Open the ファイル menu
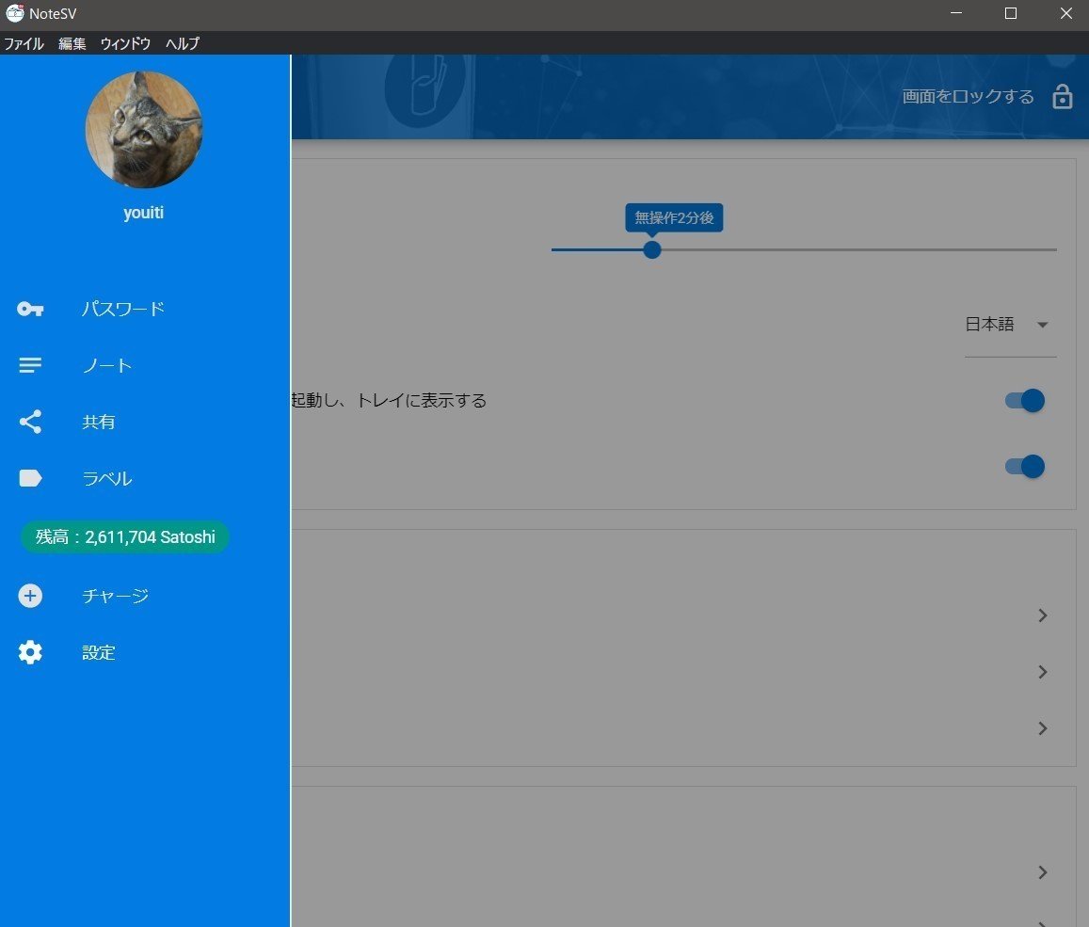This screenshot has width=1089, height=927. (24, 43)
